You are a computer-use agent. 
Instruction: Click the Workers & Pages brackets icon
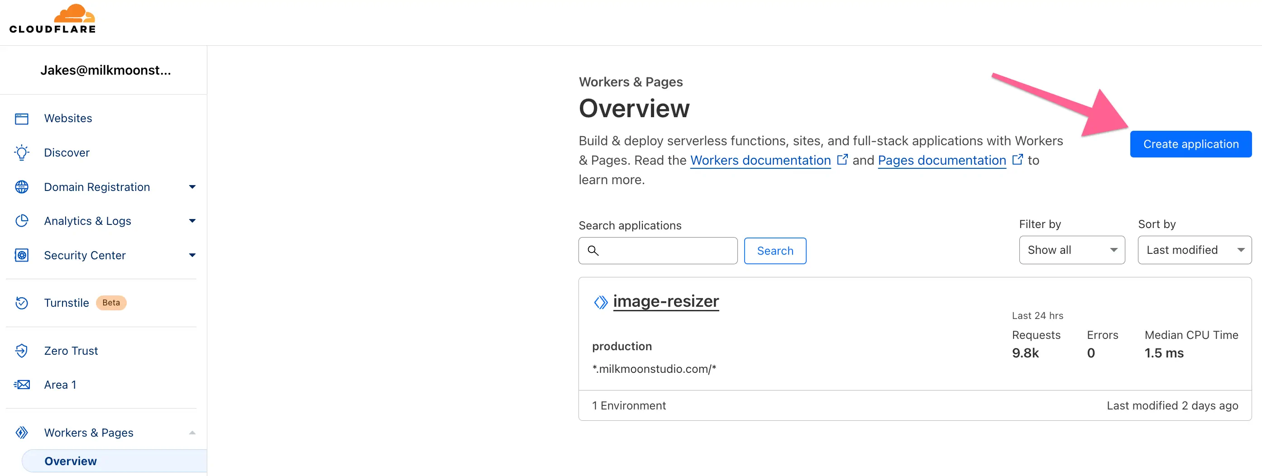point(22,433)
